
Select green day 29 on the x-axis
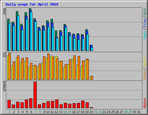130,112
